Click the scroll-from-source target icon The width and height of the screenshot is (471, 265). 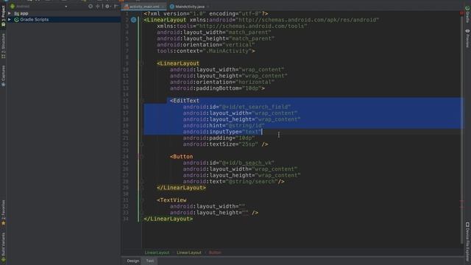point(91,6)
